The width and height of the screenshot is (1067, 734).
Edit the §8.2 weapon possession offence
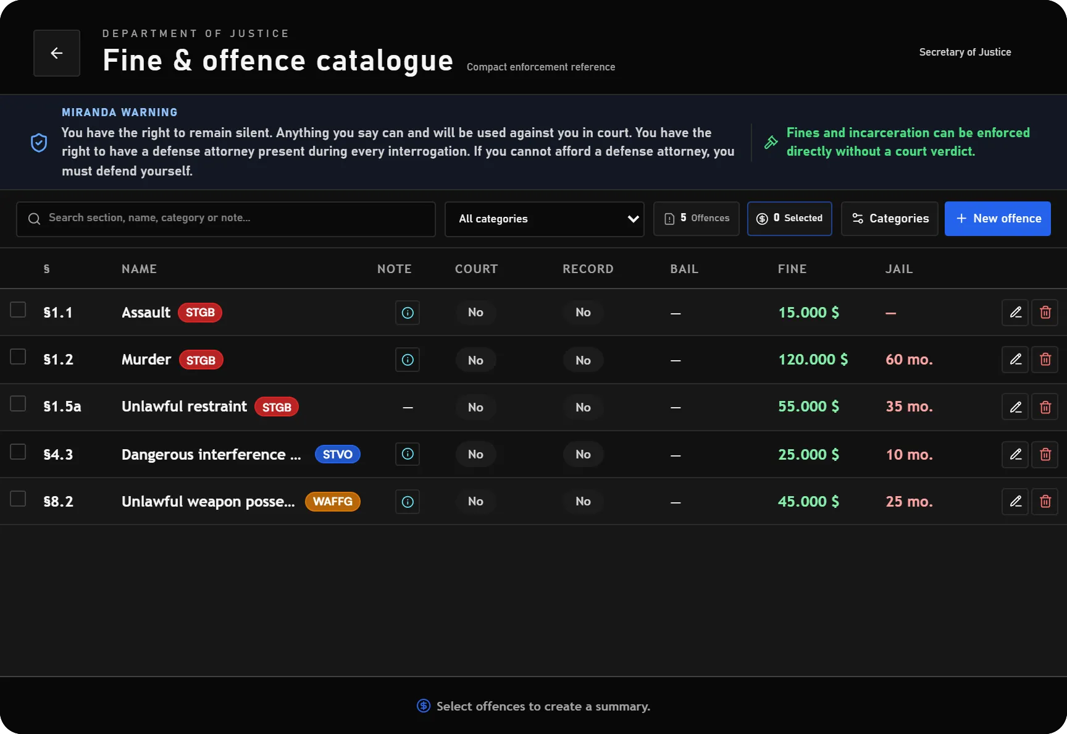pyautogui.click(x=1015, y=502)
